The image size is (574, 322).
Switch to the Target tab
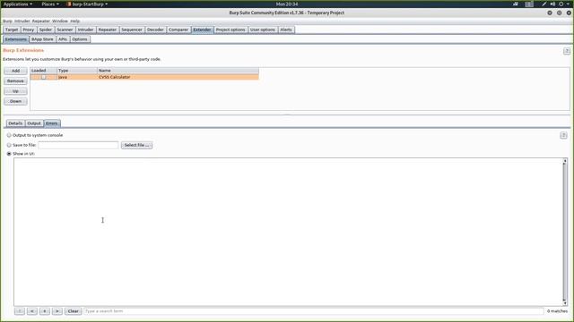coord(12,30)
